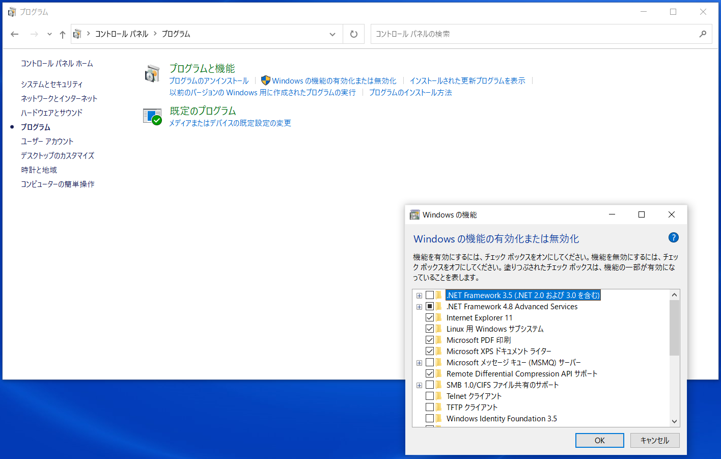Maximize the Windows の機能 dialog
721x459 pixels.
[642, 214]
